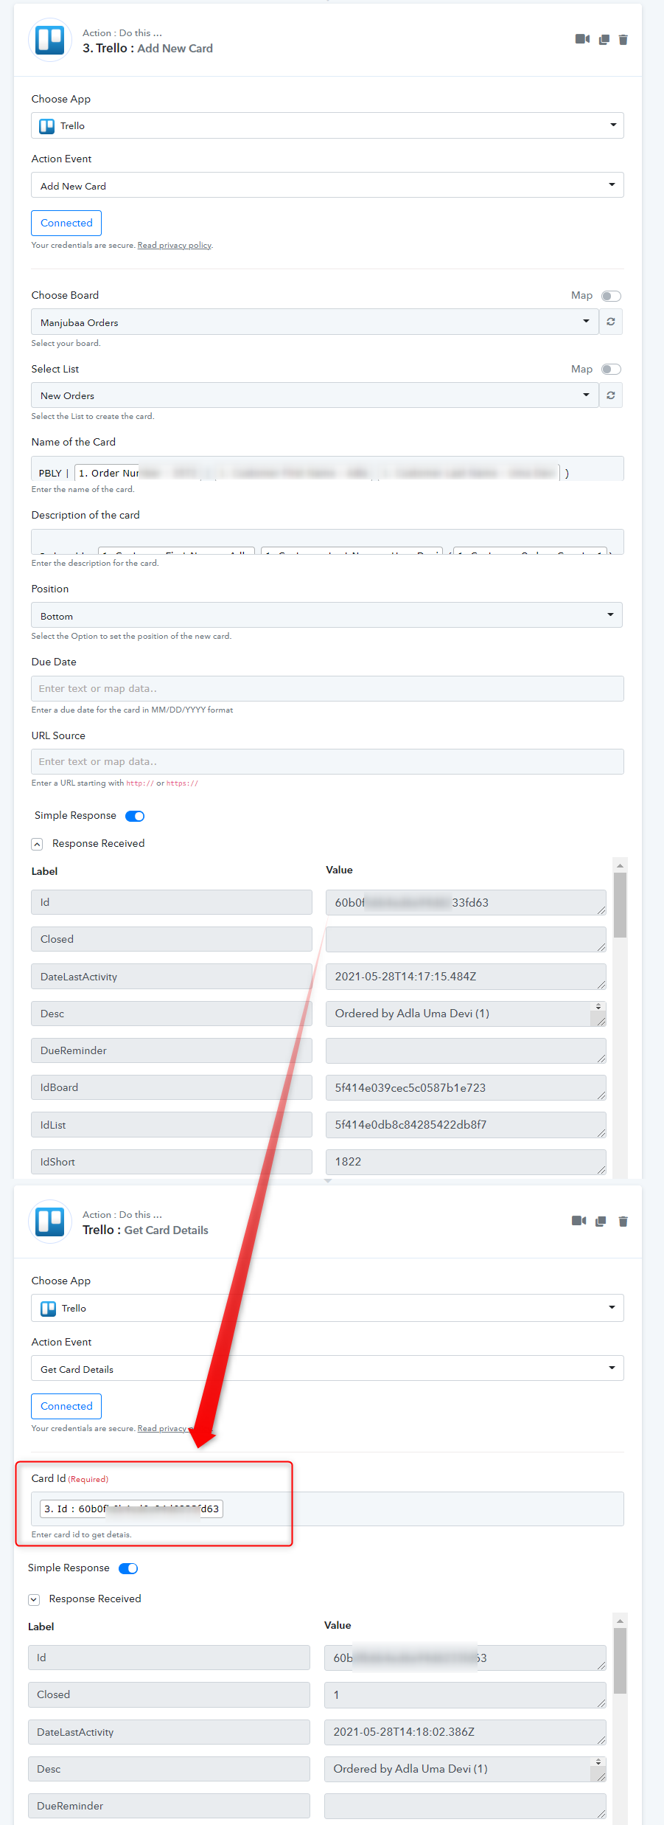Click the Desc value stepper in first response

598,1006
